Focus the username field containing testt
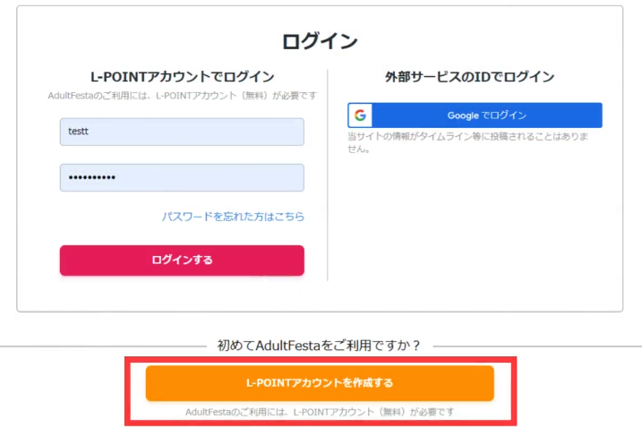Screen dimensions: 642x428 (182, 132)
